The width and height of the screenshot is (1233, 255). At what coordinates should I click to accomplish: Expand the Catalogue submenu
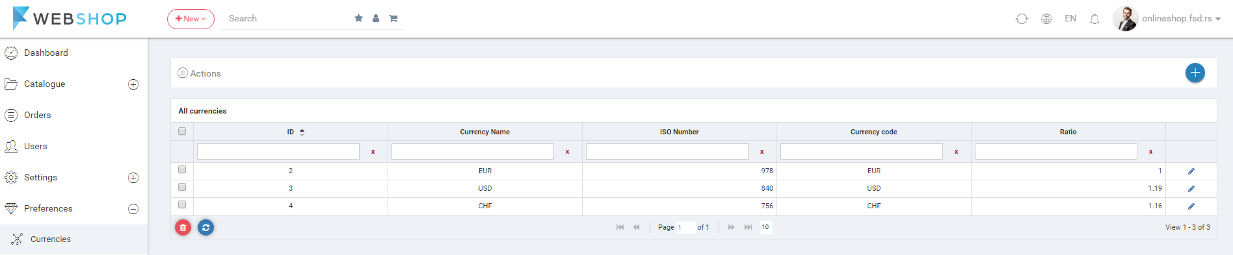click(133, 84)
